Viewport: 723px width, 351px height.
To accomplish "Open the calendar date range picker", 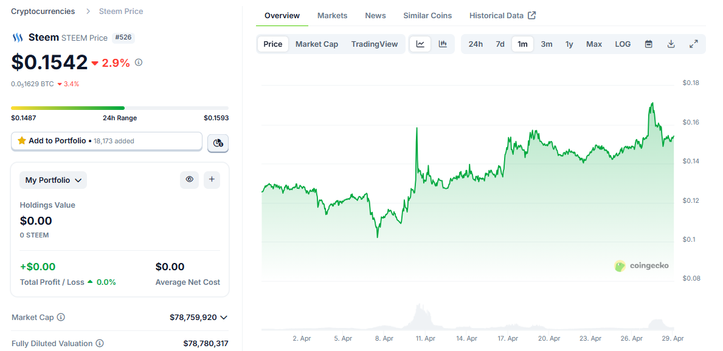I will tap(648, 44).
